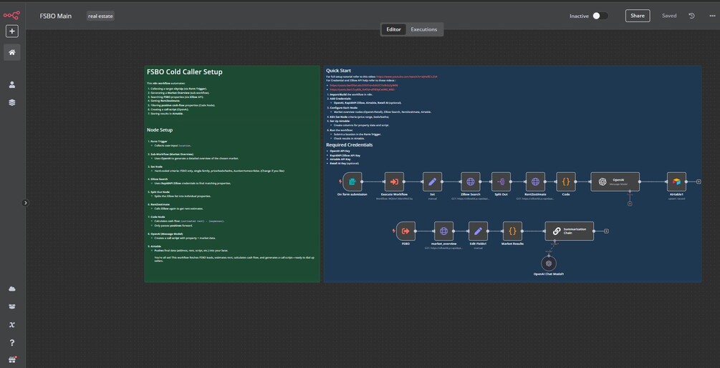
Task: Open the personal user icon in sidebar
Action: tap(12, 85)
